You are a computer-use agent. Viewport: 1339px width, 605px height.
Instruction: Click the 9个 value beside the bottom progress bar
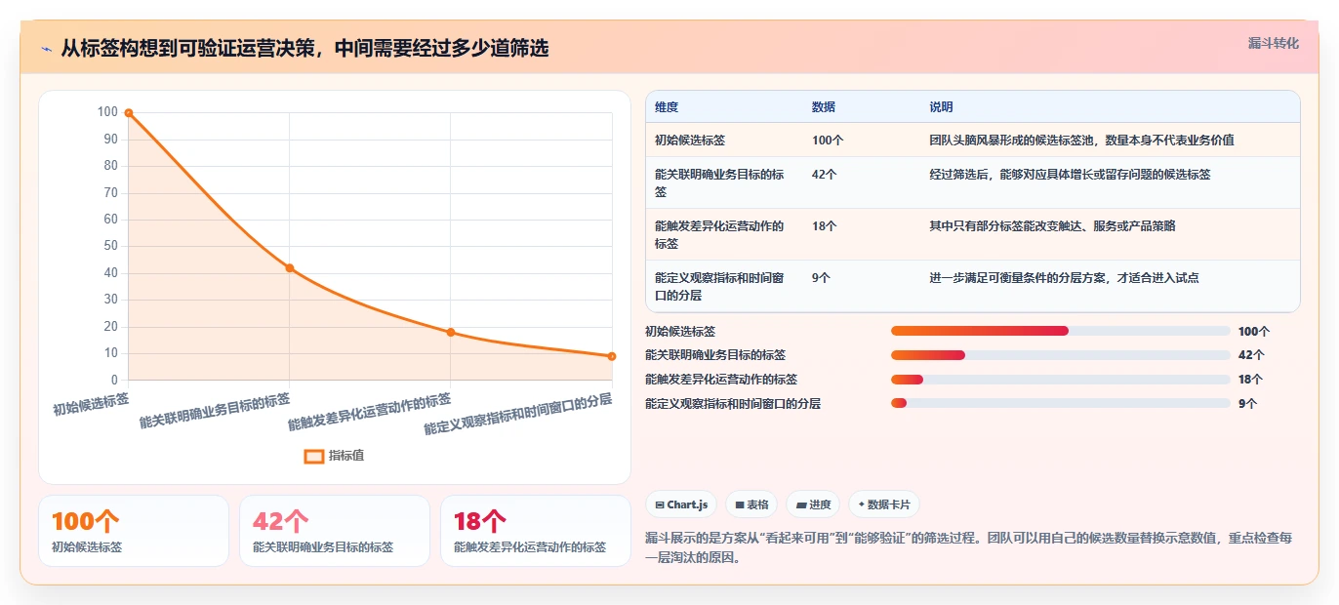tap(1247, 404)
